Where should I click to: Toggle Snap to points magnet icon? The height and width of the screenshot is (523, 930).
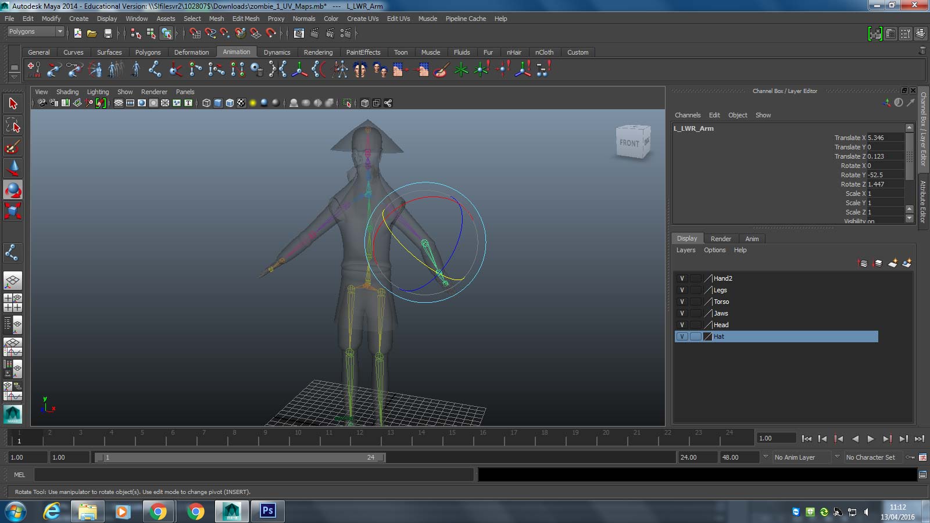(x=225, y=33)
